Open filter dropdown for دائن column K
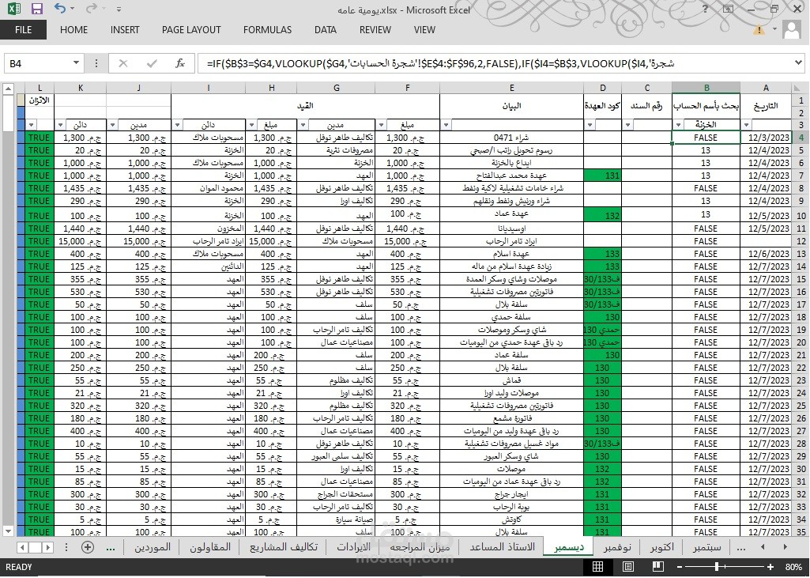 (x=60, y=125)
